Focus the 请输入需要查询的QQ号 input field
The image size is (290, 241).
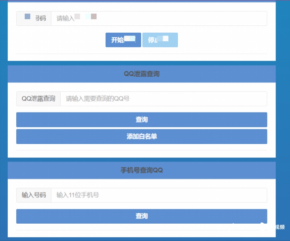click(x=163, y=98)
